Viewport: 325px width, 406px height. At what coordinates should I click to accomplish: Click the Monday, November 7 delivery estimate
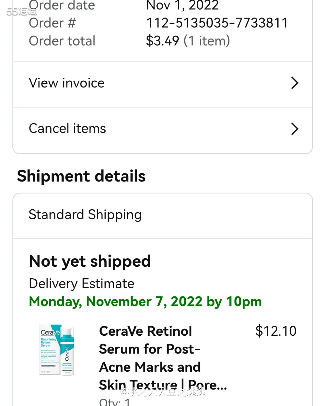click(x=145, y=302)
